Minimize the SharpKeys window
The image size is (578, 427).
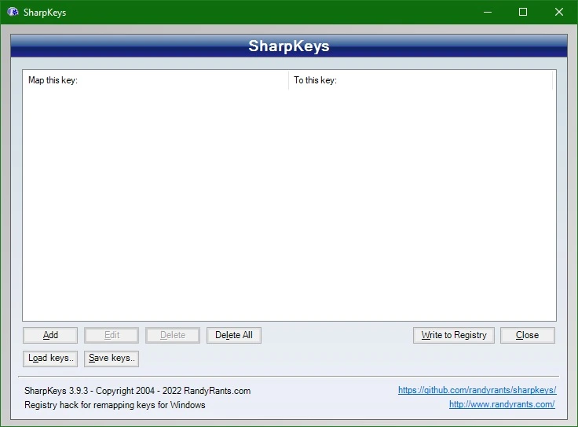tap(488, 12)
